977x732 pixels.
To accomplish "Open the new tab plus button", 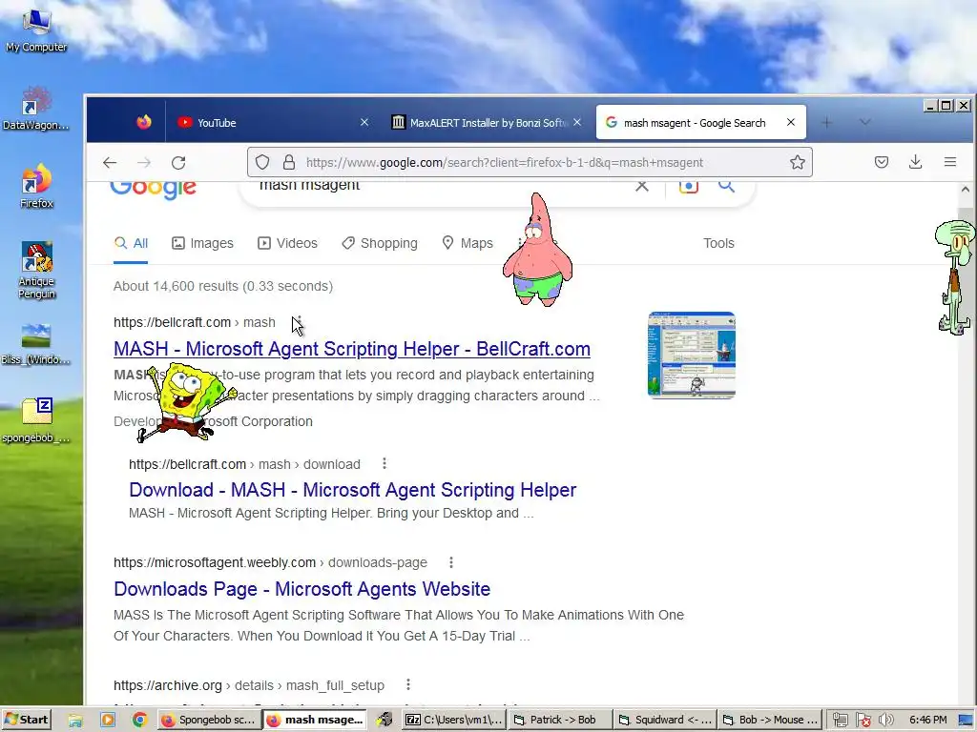I will tap(826, 123).
